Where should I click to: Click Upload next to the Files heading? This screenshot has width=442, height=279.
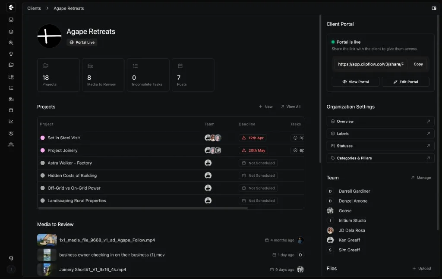(x=421, y=268)
